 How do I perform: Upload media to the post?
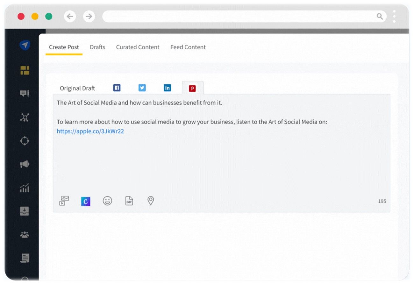pos(64,200)
